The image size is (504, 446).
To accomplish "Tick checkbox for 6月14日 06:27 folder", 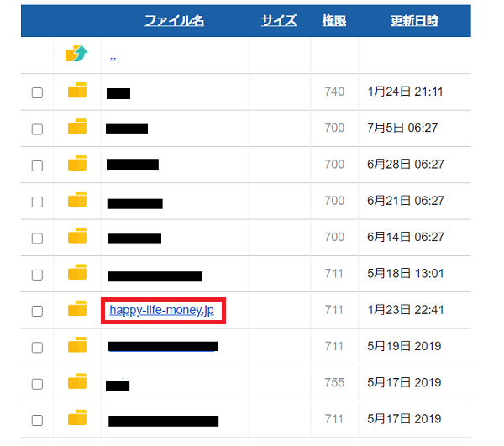I will tap(37, 239).
